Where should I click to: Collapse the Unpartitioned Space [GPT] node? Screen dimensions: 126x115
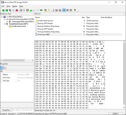point(4,24)
